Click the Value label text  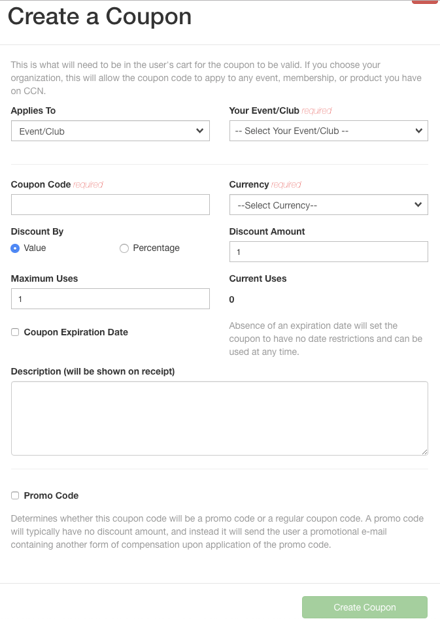35,248
